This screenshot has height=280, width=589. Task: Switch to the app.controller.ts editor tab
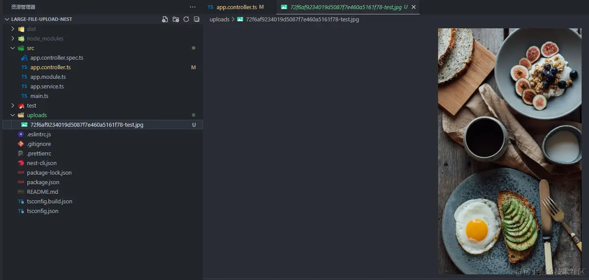[x=239, y=7]
